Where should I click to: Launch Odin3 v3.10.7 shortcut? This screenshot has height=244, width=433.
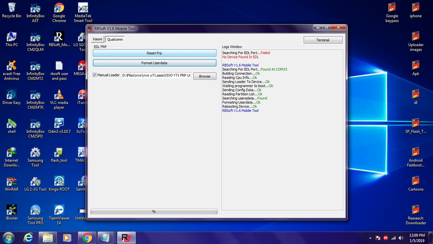tap(59, 126)
